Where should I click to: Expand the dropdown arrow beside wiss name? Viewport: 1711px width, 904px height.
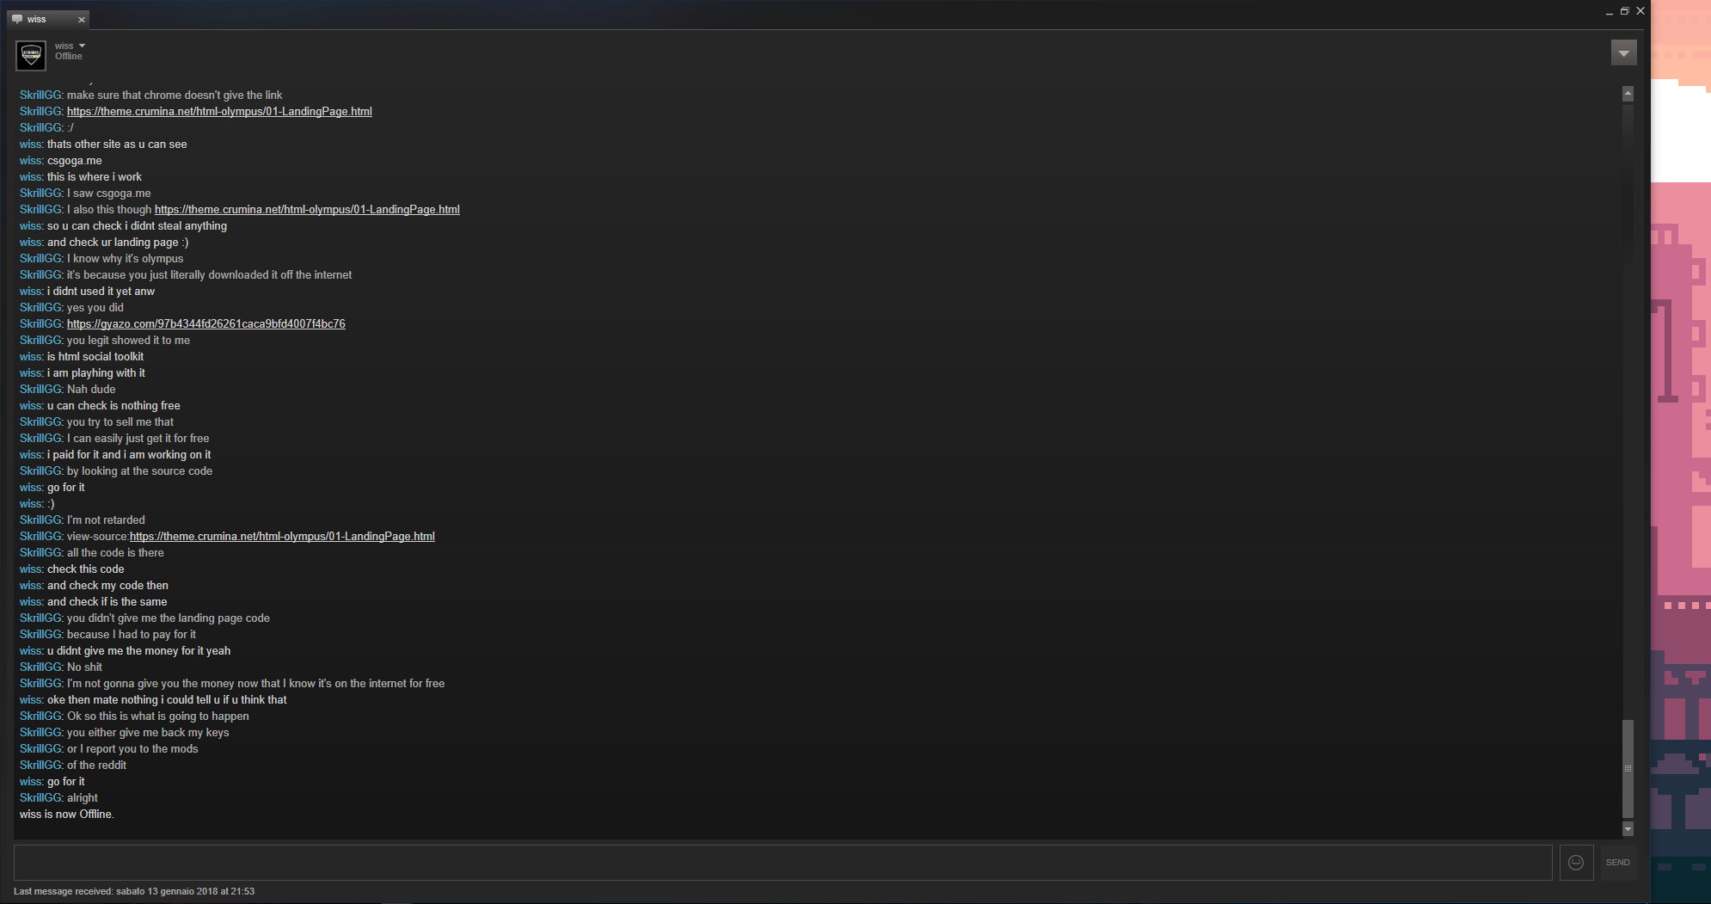82,46
